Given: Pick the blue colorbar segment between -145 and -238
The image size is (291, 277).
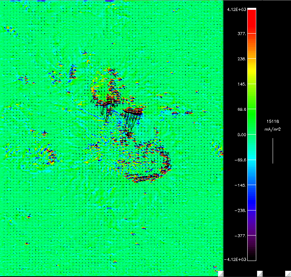Looking at the screenshot, I should point(252,198).
